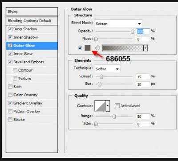The height and width of the screenshot is (161, 178).
Task: Click the Size slider handle
Action: click(100, 84)
